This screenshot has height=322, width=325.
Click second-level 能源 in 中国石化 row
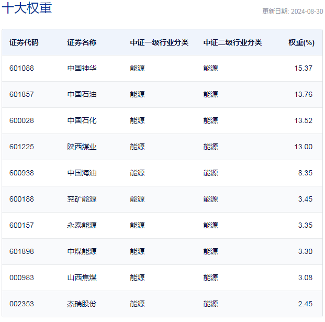(210, 120)
